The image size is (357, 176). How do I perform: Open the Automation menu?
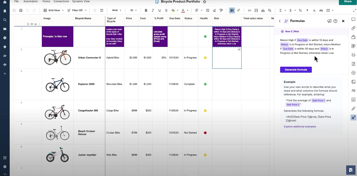(x=31, y=1)
